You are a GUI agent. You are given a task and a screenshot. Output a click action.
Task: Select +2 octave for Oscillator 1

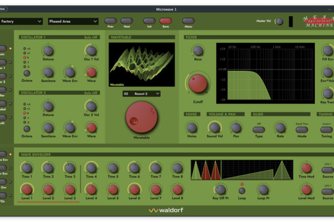pyautogui.click(x=24, y=48)
